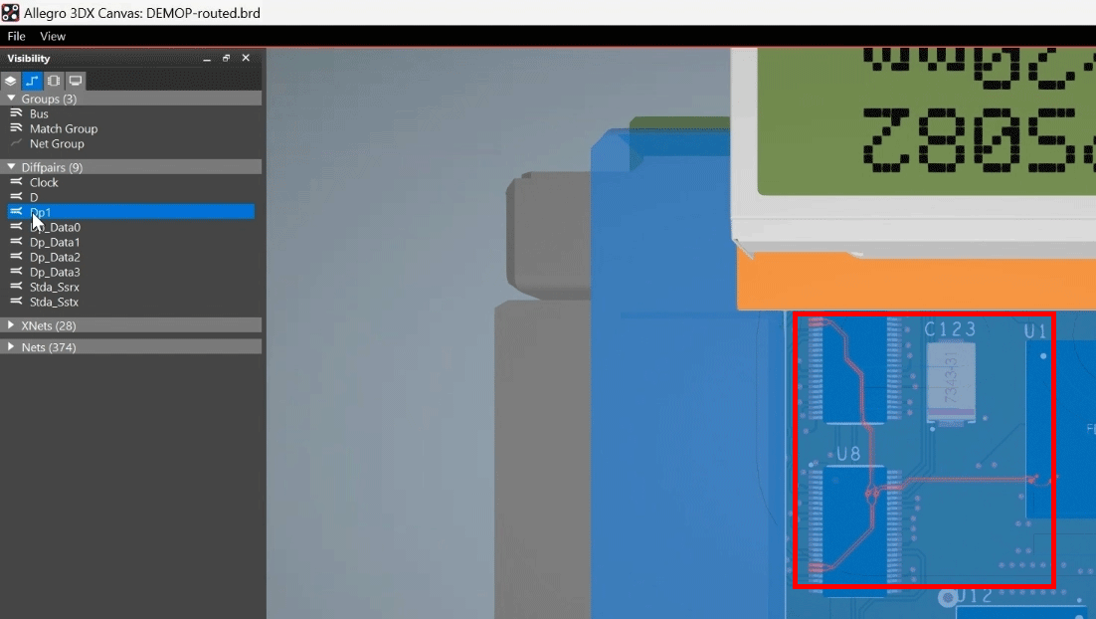Collapse the Diffpairs (9) section

point(11,167)
